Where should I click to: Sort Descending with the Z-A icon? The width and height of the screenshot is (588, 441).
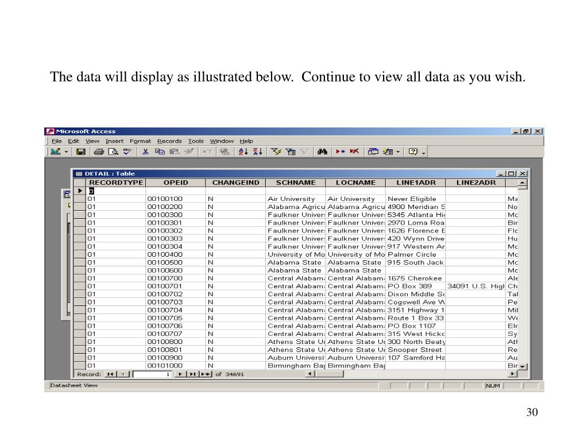click(258, 152)
